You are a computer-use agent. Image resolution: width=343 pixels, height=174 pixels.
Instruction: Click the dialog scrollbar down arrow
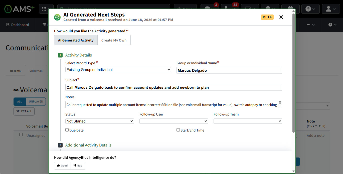(x=294, y=171)
